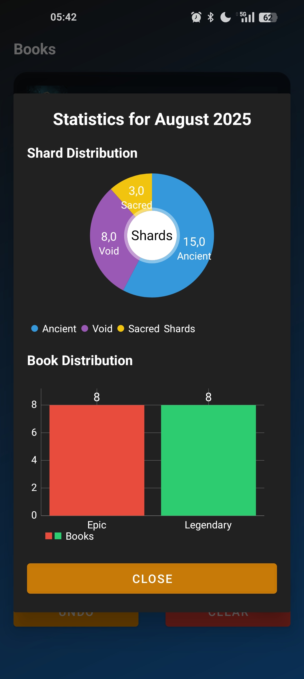
Task: Tap the battery level indicator
Action: pos(268,17)
